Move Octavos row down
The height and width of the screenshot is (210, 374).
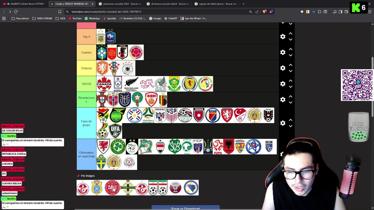290,71
